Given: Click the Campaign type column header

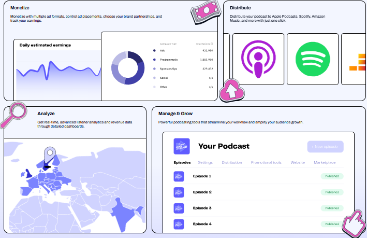Looking at the screenshot, I should coord(168,44).
